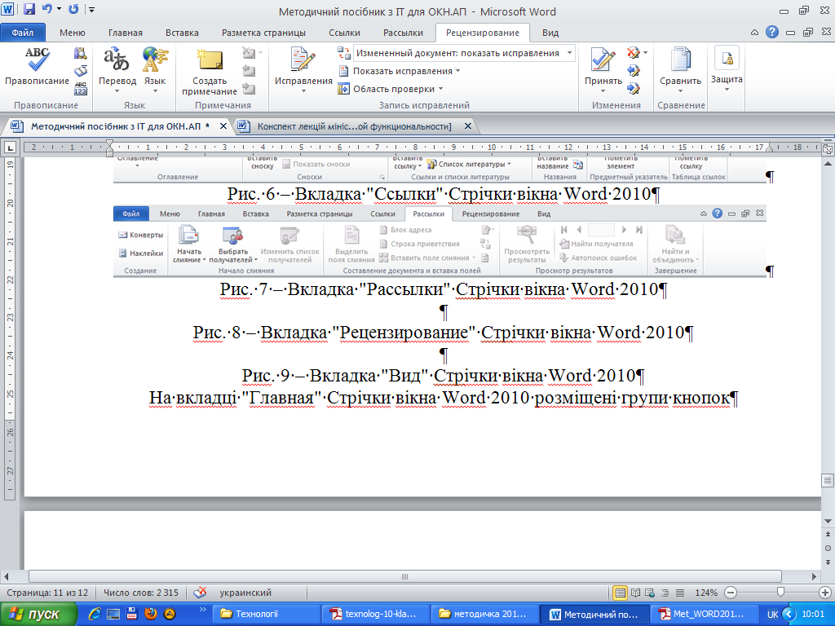The width and height of the screenshot is (835, 626).
Task: Click the vertical scrollbar thumb
Action: pyautogui.click(x=828, y=481)
